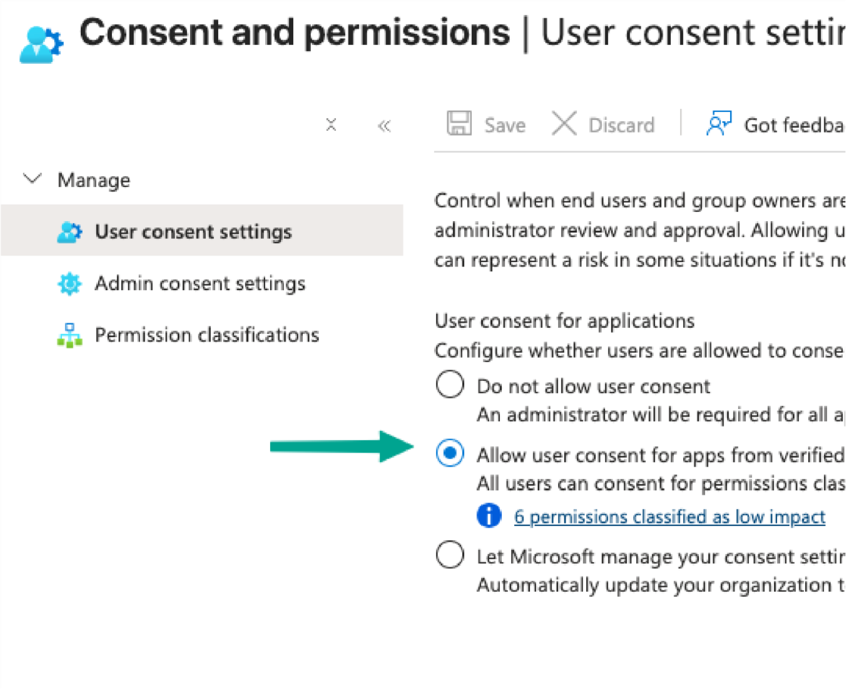Click the Got feedback person icon
This screenshot has width=848, height=691.
tap(718, 123)
